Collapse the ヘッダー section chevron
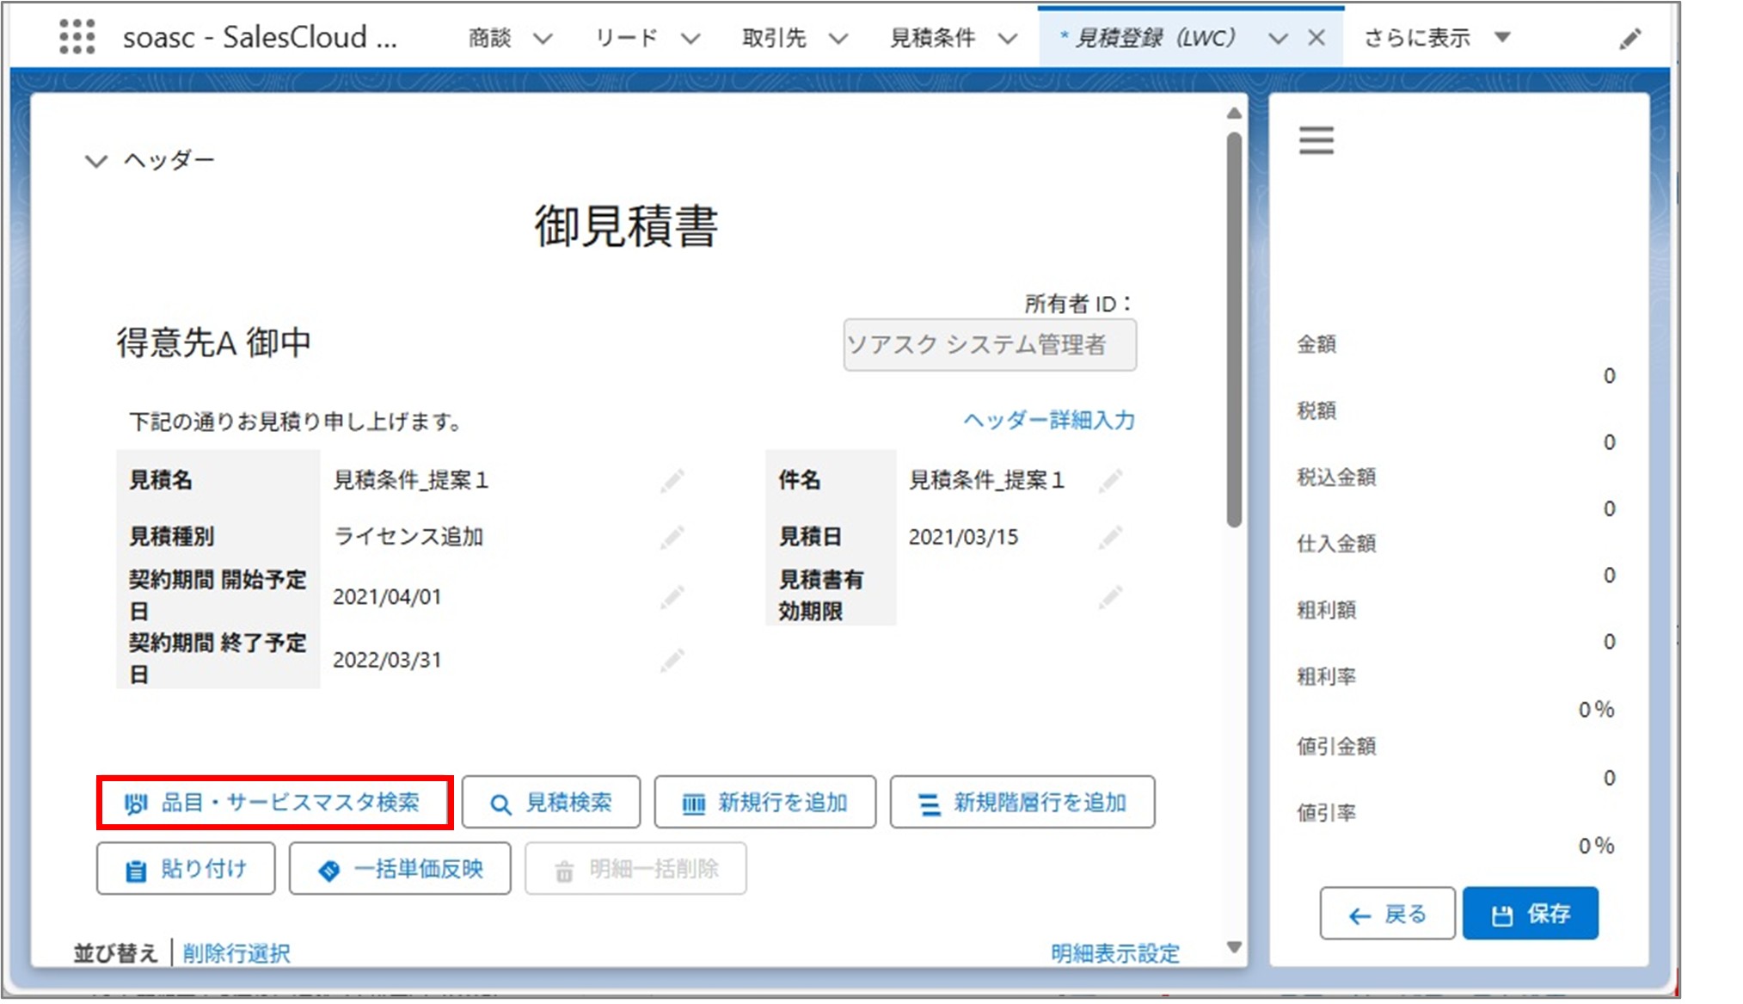 coord(95,159)
